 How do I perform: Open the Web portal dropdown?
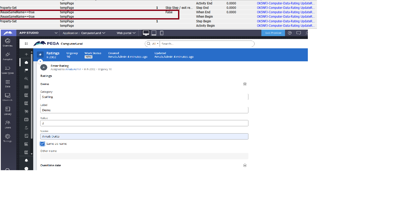tap(126, 33)
